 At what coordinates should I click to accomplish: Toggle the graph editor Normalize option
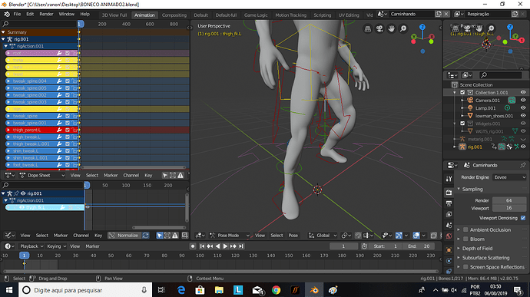click(x=124, y=236)
